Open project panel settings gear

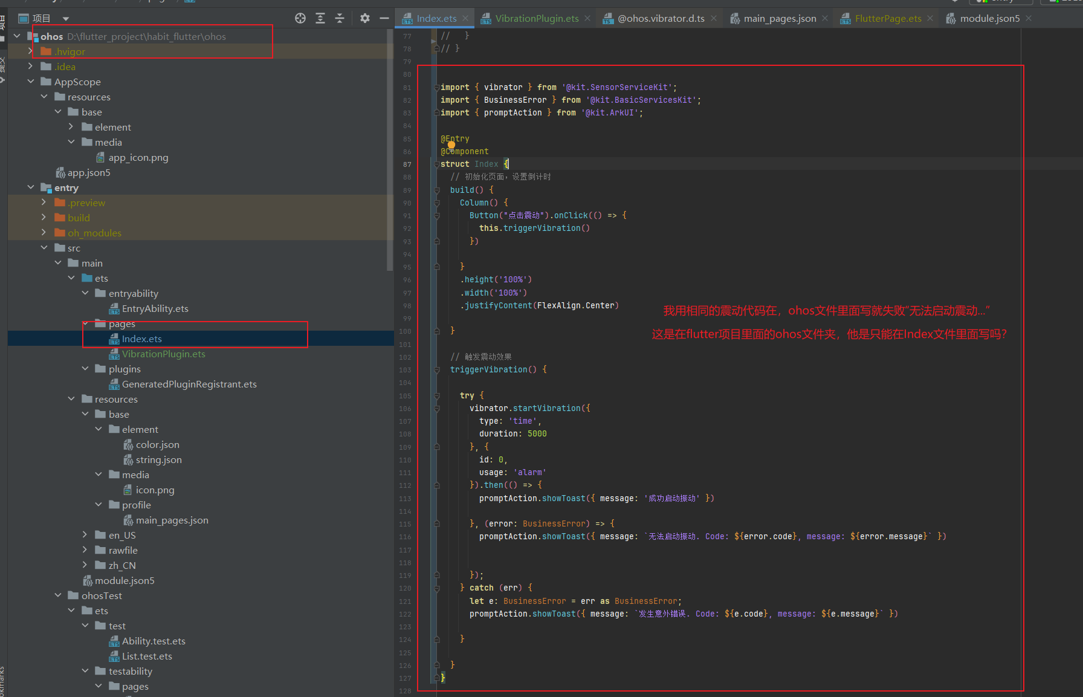point(364,18)
